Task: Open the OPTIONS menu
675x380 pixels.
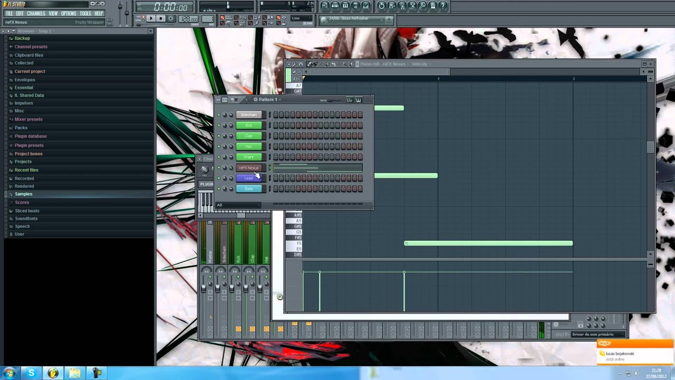Action: (69, 13)
